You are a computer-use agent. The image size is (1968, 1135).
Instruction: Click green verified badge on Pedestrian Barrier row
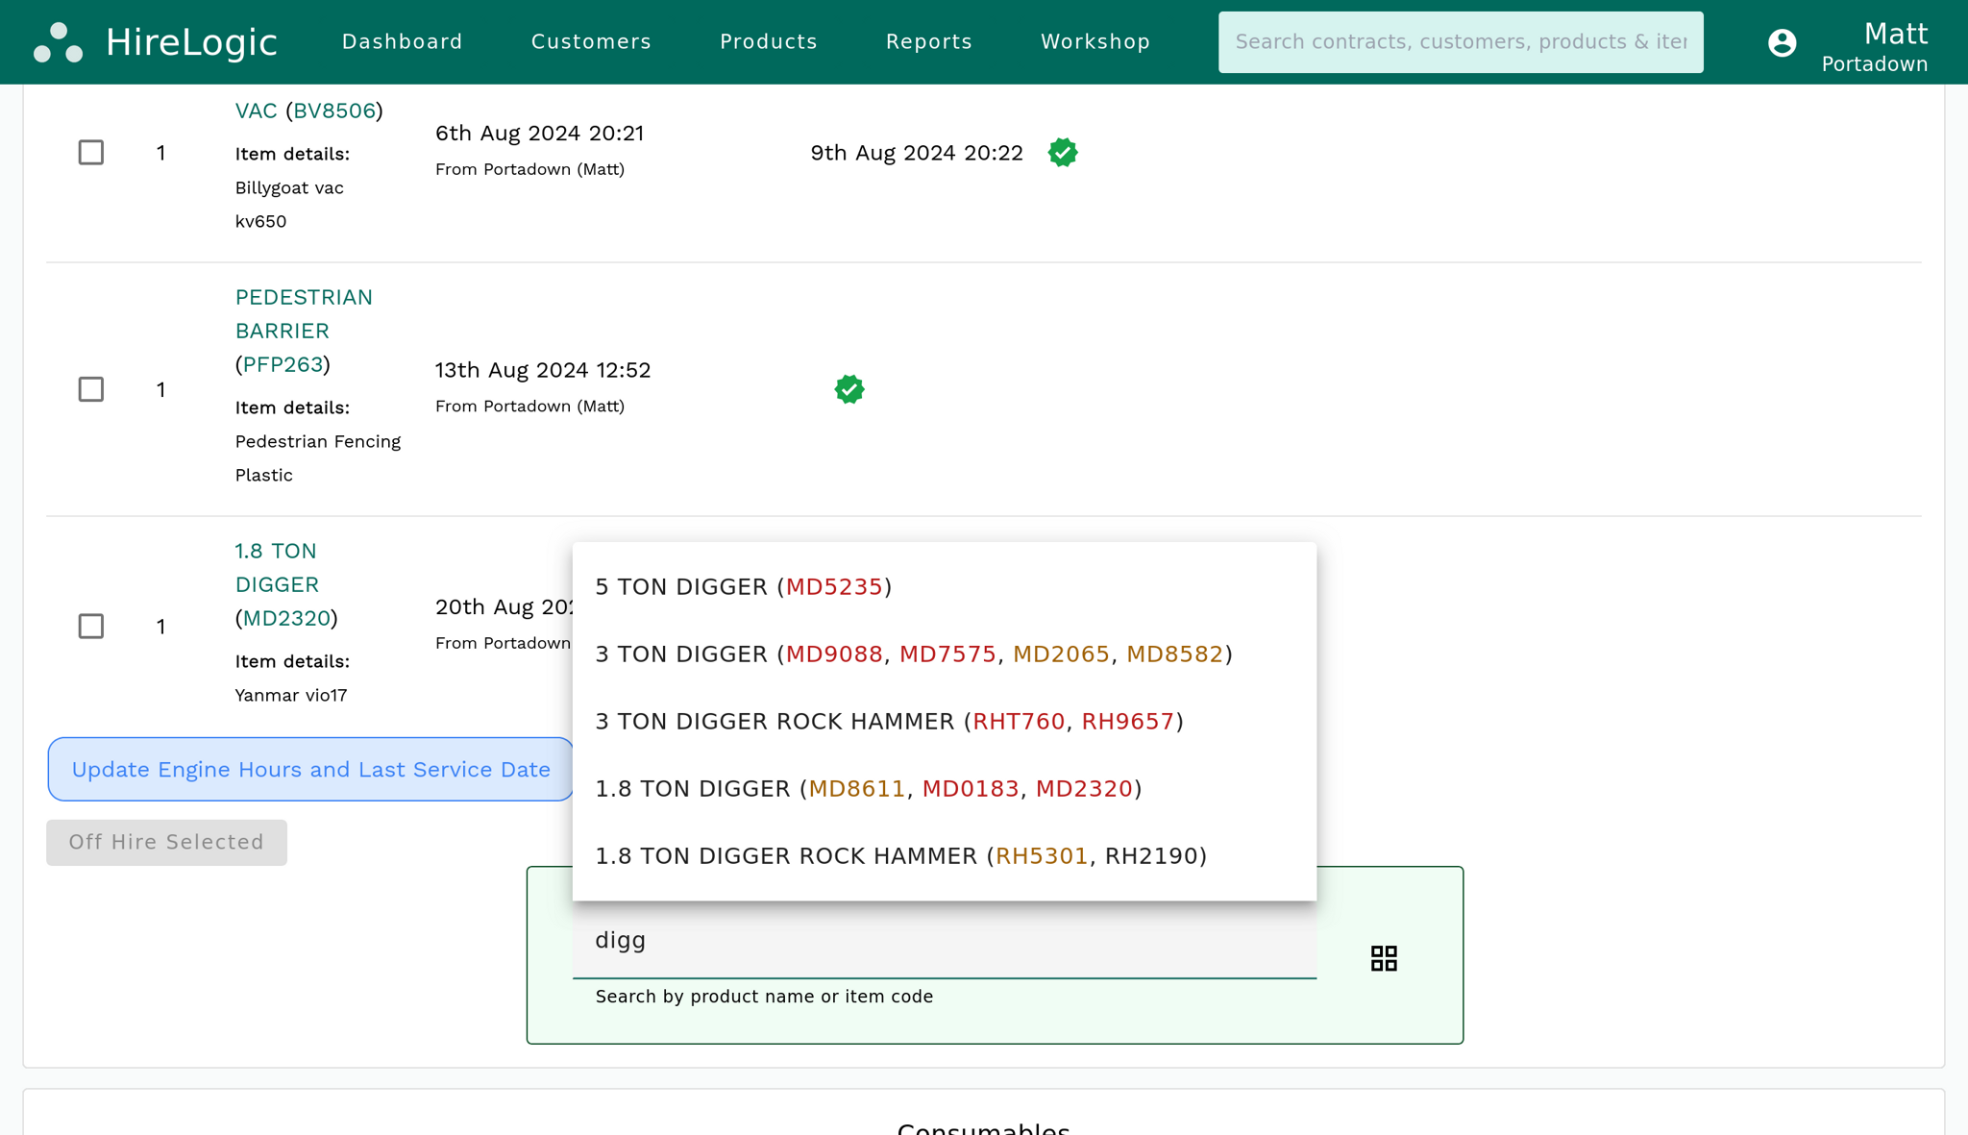click(x=849, y=389)
